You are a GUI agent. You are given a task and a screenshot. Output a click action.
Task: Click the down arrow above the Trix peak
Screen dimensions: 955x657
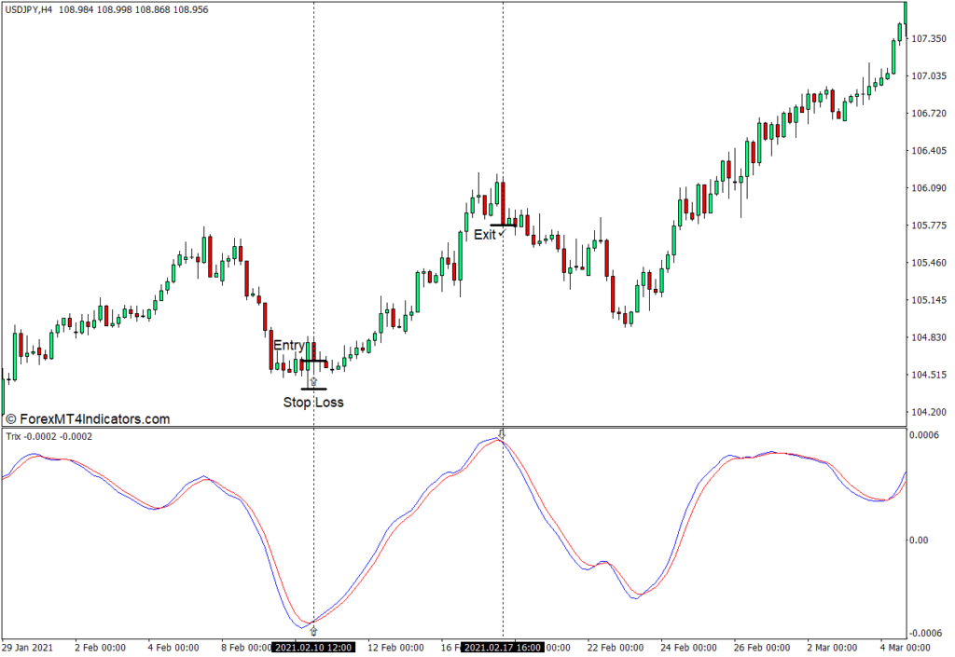(504, 433)
